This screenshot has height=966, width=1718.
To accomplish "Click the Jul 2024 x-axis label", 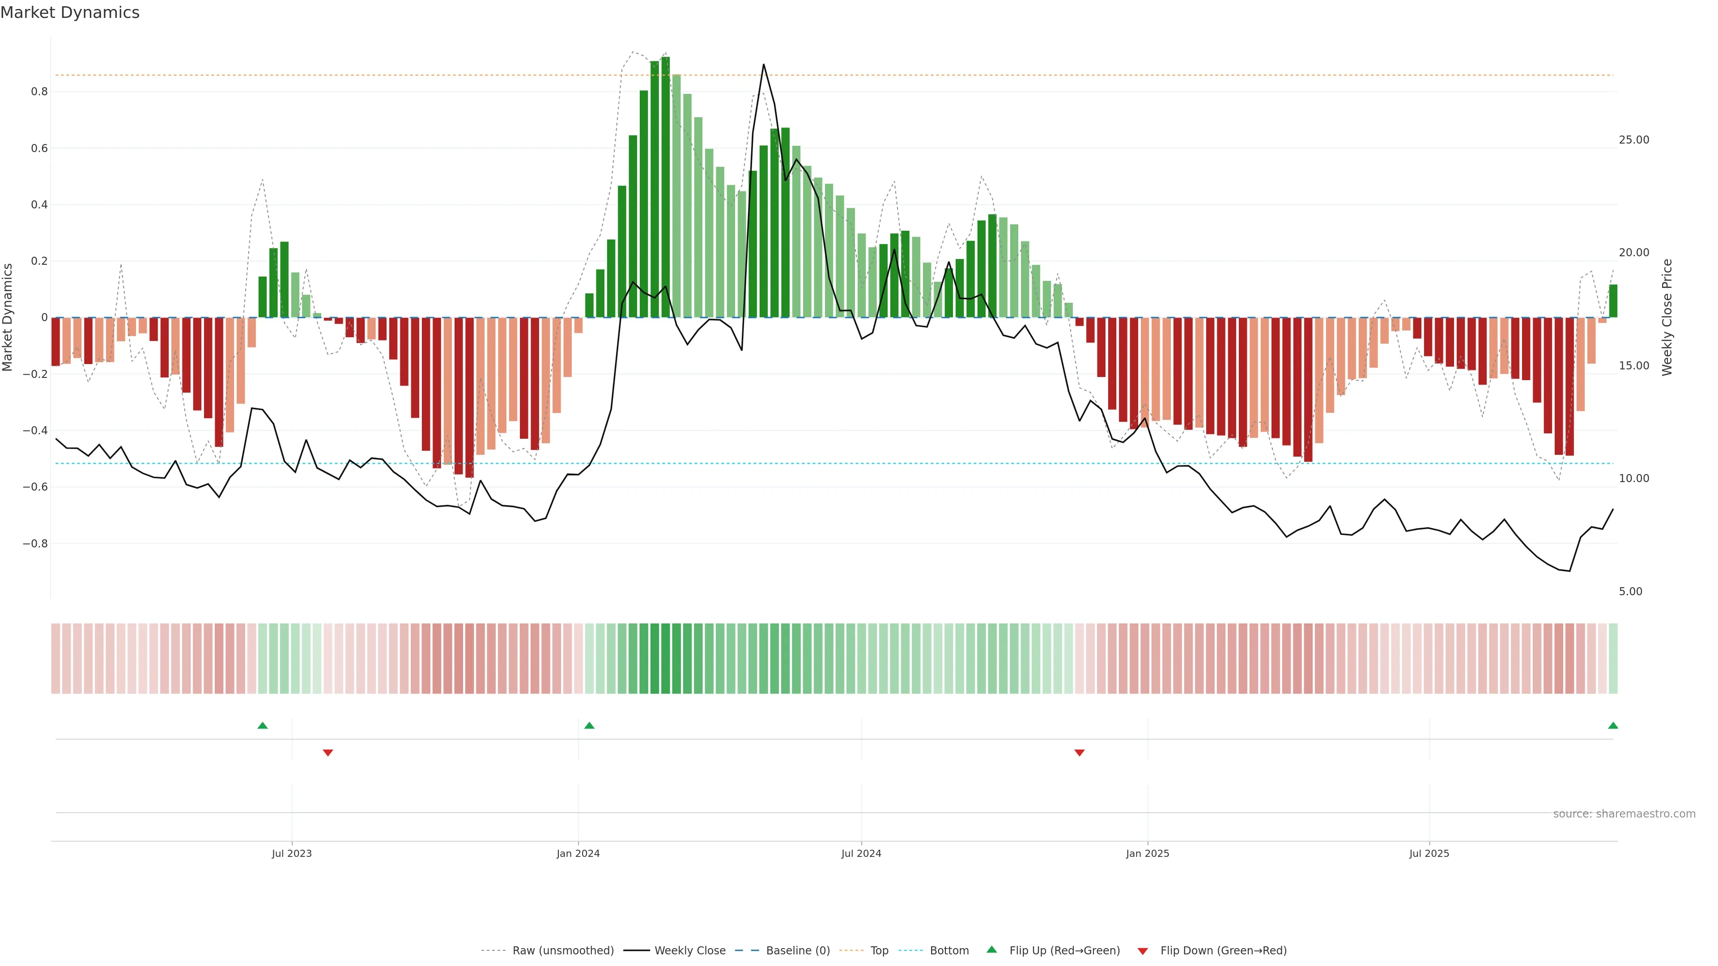I will point(861,853).
